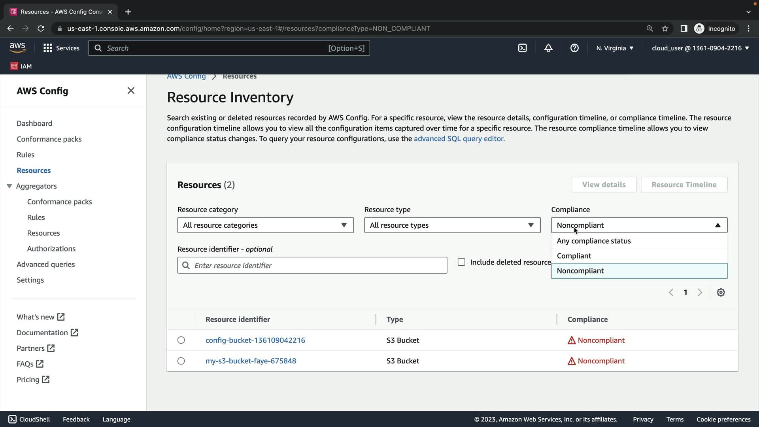The width and height of the screenshot is (759, 427).
Task: Open the Services grid menu icon
Action: pos(48,48)
